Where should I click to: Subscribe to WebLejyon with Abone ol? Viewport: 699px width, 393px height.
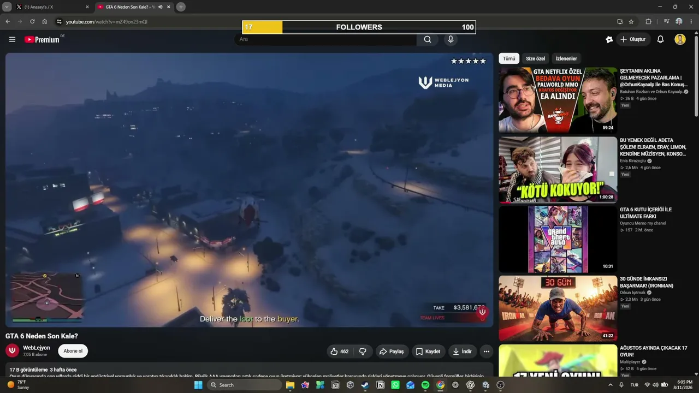pos(73,351)
